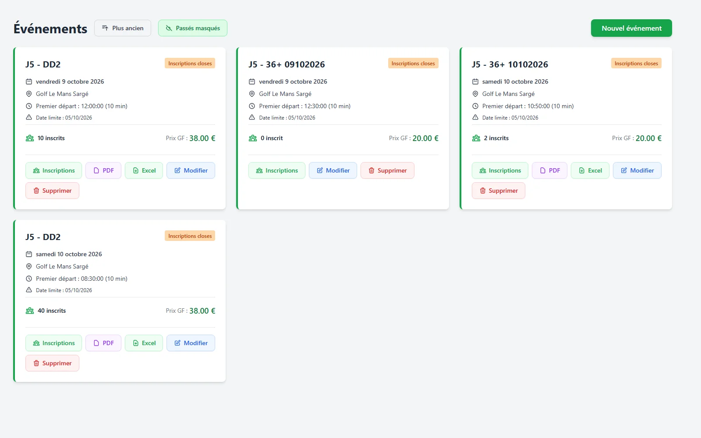Modify the DD2 event of vendredi 9 octobre
The image size is (701, 438).
191,170
